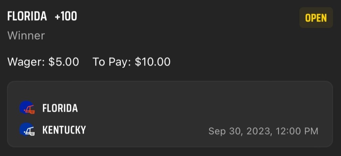Tap the yellow OPEN status badge

coord(316,18)
